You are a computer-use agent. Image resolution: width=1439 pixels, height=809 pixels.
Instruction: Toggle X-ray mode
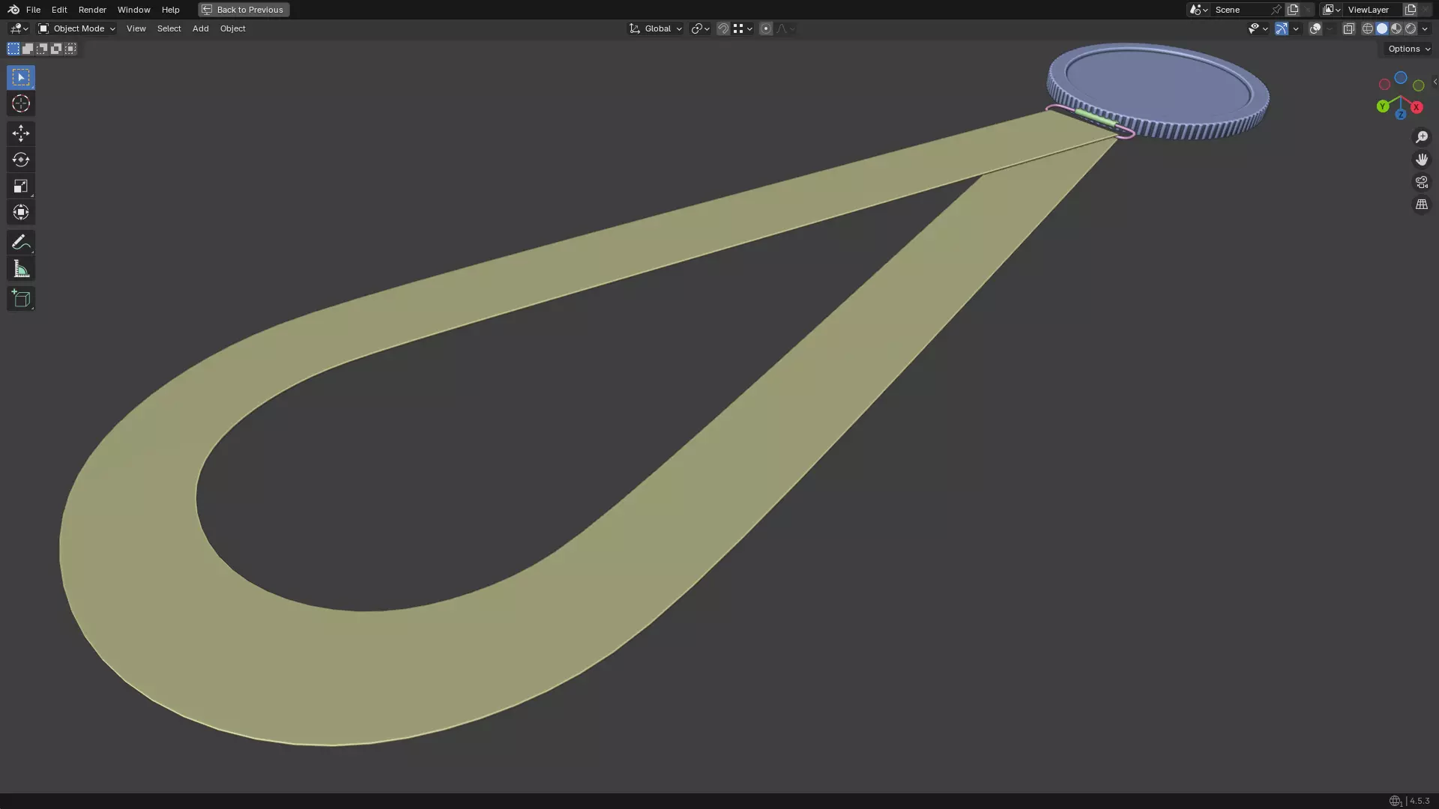[x=1348, y=28]
